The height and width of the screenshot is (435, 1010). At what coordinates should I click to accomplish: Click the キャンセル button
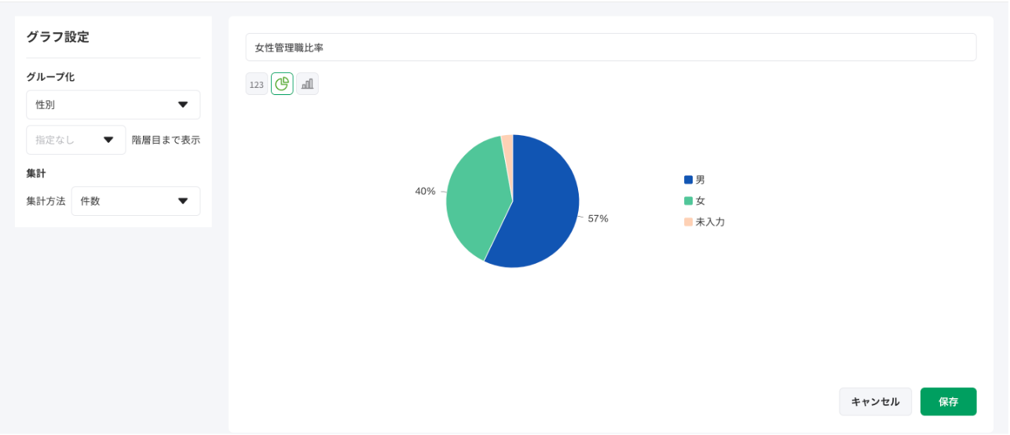click(x=876, y=401)
